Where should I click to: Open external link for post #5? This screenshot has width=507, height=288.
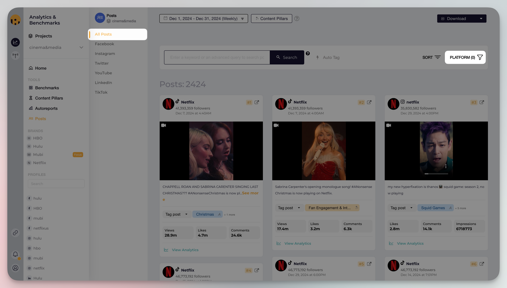pyautogui.click(x=369, y=264)
